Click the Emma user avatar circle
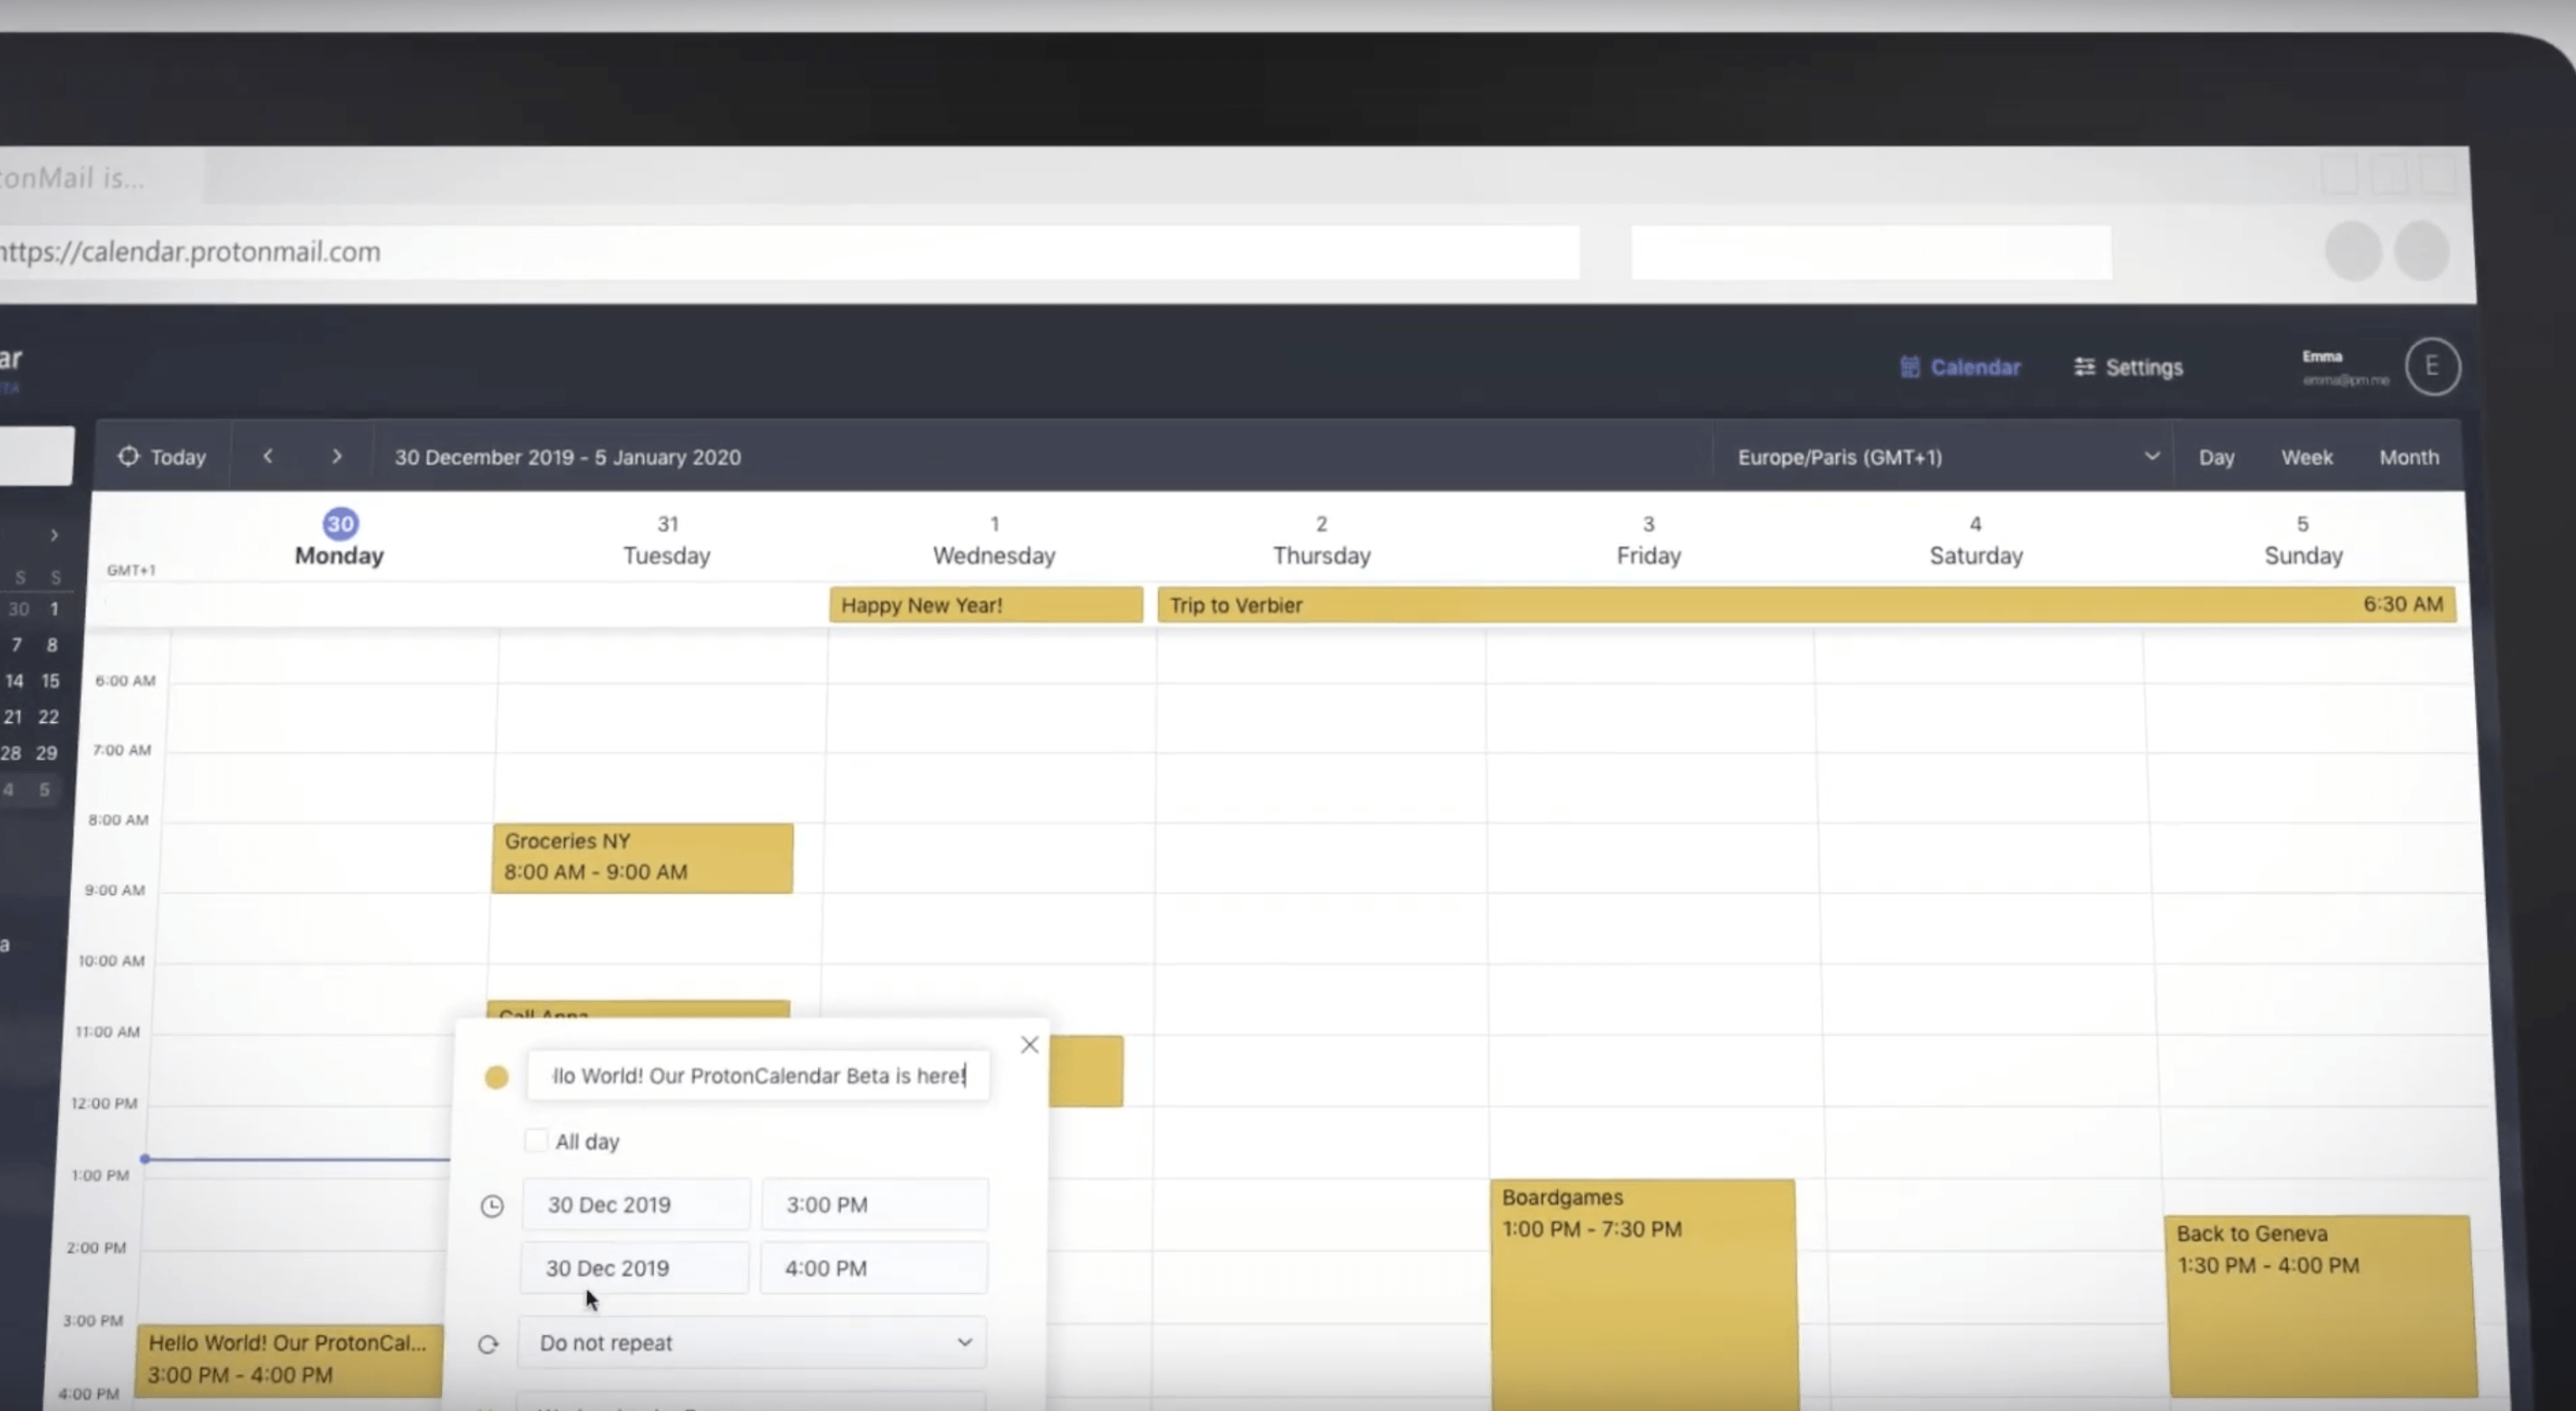Image resolution: width=2576 pixels, height=1411 pixels. pyautogui.click(x=2432, y=367)
